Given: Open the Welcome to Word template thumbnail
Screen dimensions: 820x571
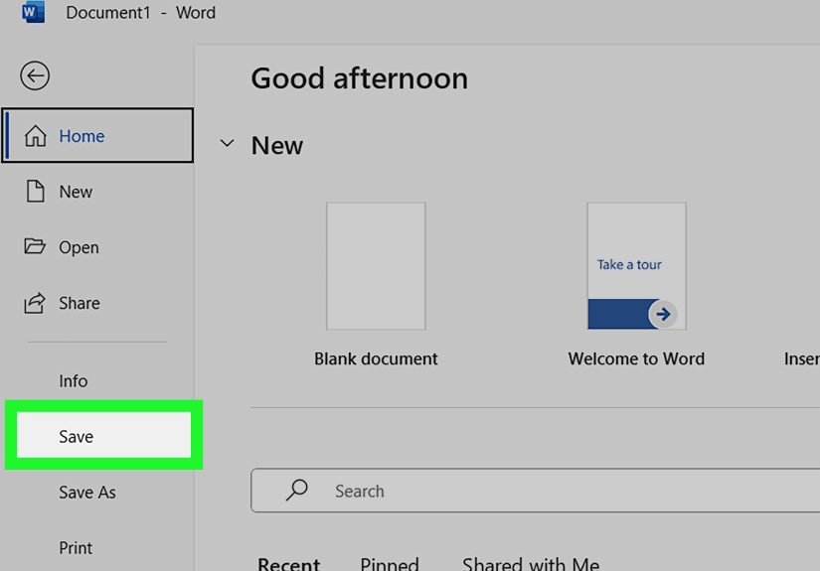Looking at the screenshot, I should (636, 266).
